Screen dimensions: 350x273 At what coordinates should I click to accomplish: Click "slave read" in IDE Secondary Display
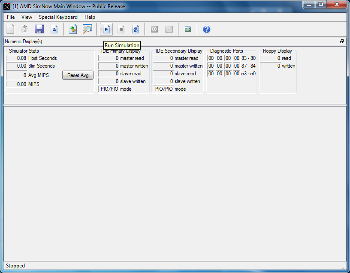185,74
